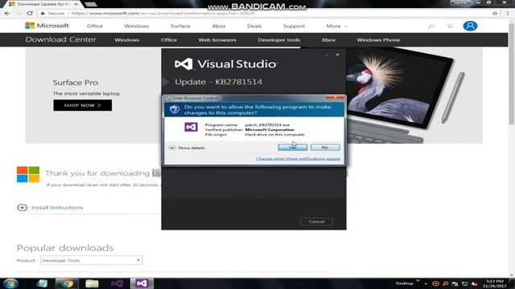Open the shopping cart icon
The height and width of the screenshot is (289, 515).
[450, 26]
